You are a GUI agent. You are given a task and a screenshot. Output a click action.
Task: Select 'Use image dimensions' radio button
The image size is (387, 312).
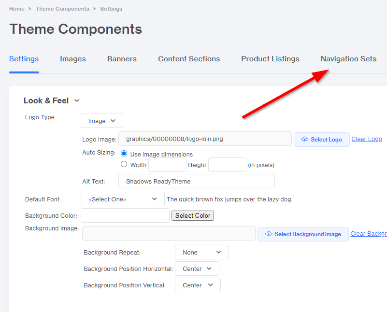[x=124, y=154]
